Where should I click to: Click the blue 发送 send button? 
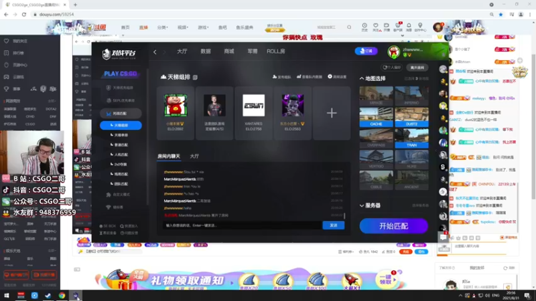click(x=333, y=225)
